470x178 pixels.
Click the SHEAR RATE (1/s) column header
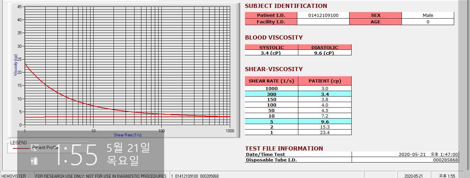pyautogui.click(x=271, y=81)
